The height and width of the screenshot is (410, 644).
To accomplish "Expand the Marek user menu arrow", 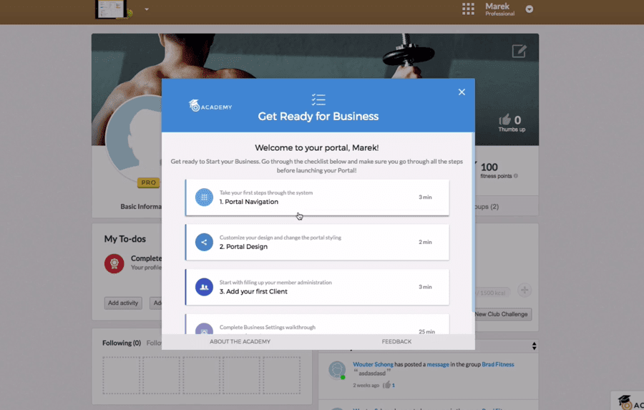I will tap(530, 9).
